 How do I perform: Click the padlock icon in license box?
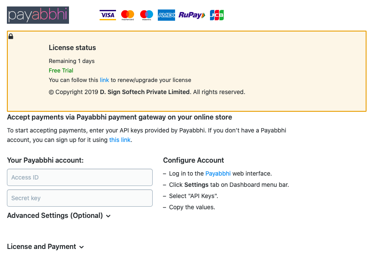[11, 36]
